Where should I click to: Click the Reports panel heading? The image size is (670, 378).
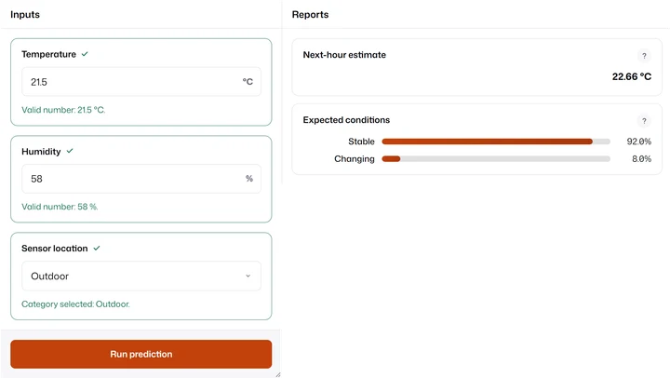(x=310, y=15)
